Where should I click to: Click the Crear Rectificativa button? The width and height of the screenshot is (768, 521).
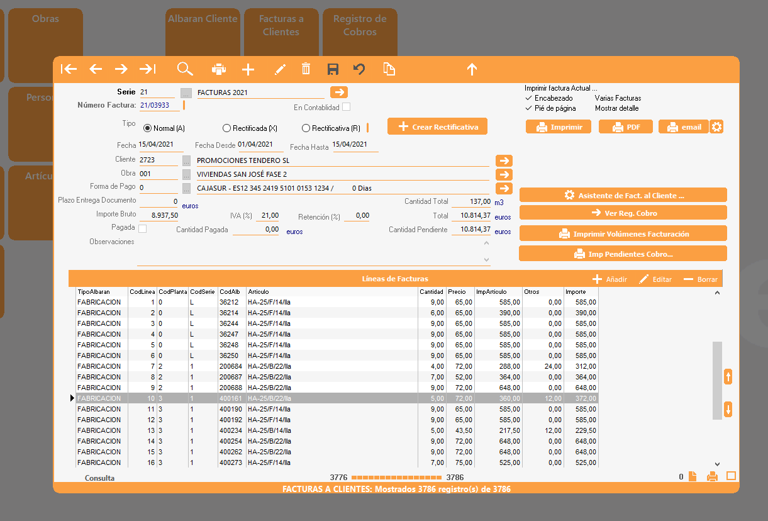coord(437,126)
